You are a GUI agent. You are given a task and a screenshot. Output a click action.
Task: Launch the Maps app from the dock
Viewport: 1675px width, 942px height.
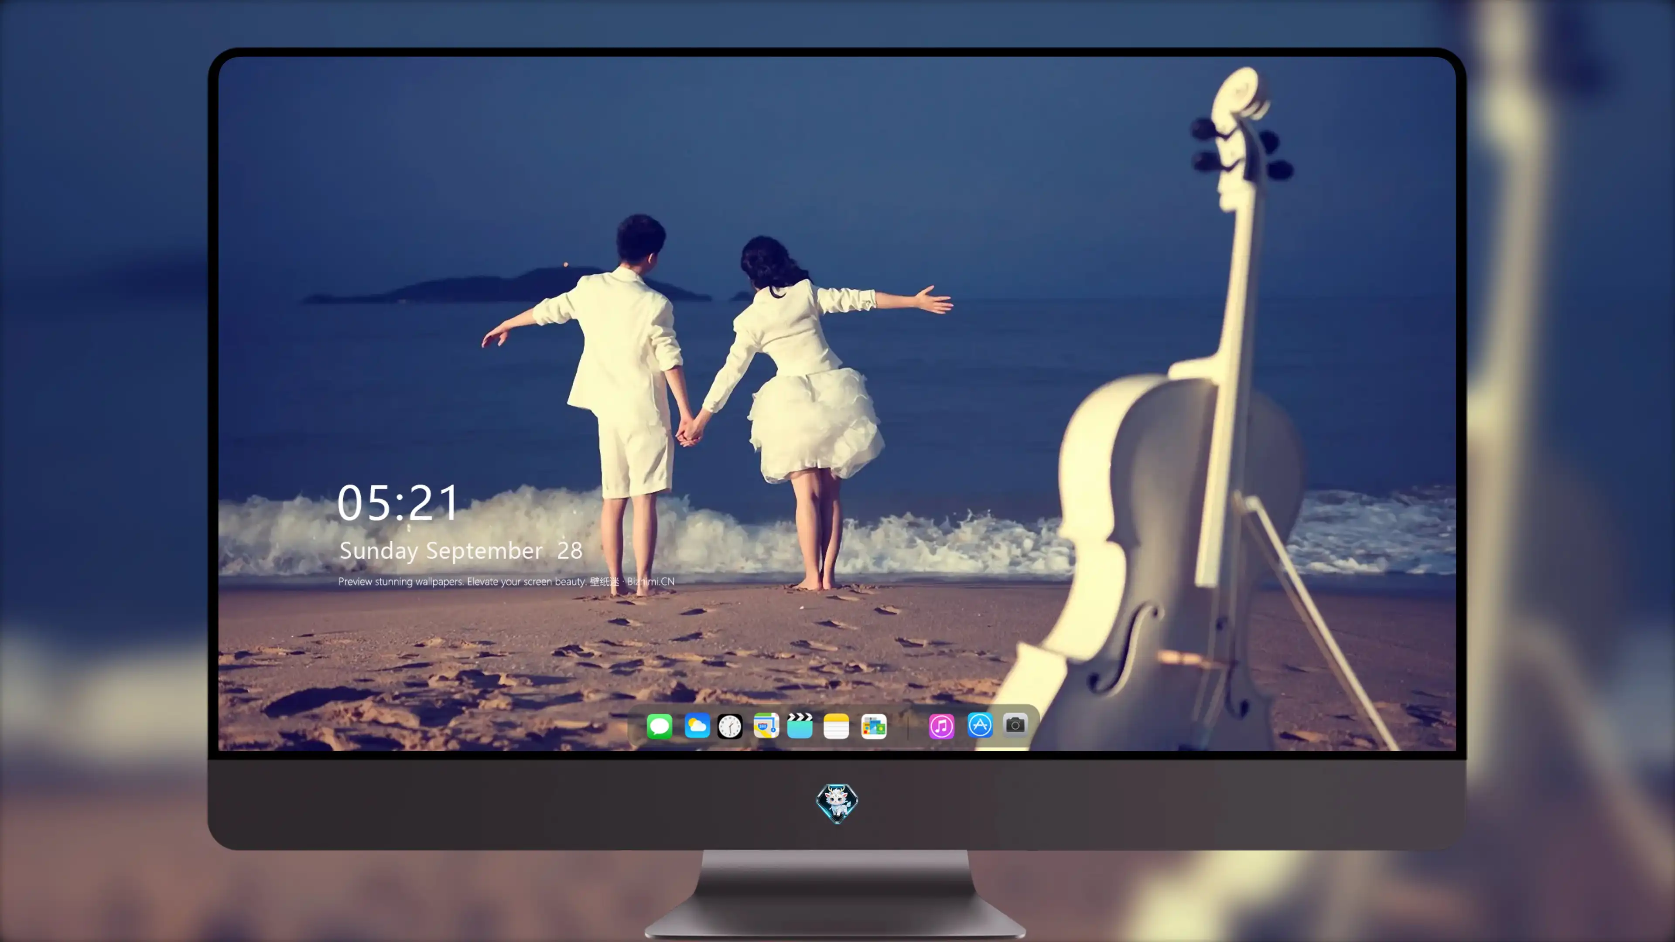click(766, 726)
